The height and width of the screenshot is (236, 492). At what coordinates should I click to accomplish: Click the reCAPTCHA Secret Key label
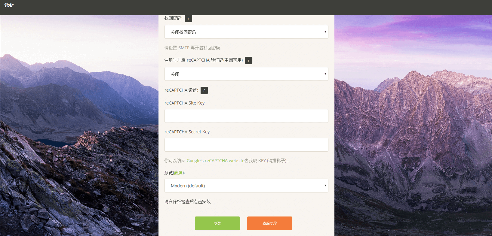187,132
